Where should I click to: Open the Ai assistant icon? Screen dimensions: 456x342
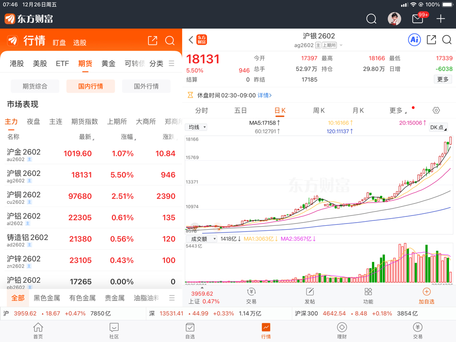(415, 40)
